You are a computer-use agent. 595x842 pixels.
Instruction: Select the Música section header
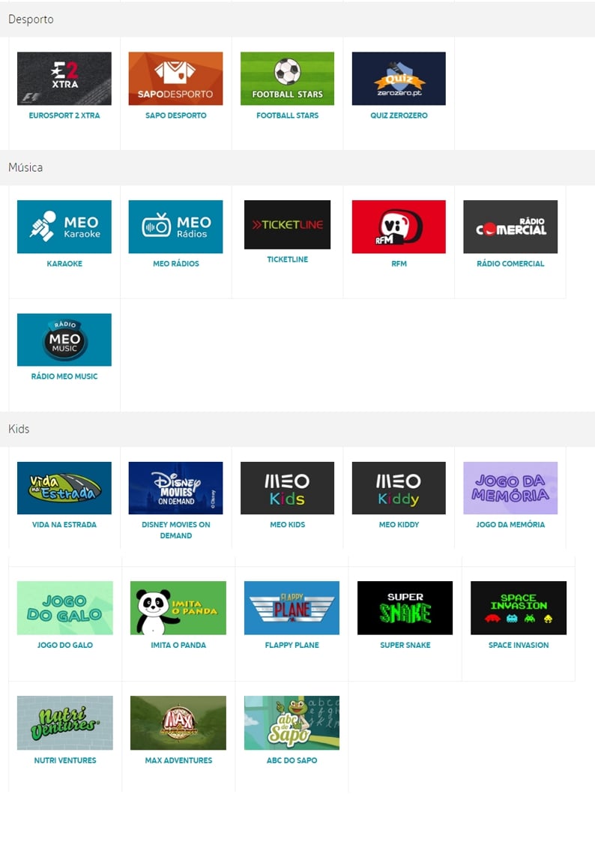pos(297,167)
